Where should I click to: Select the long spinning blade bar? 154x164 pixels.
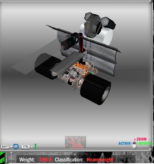pyautogui.click(x=84, y=39)
